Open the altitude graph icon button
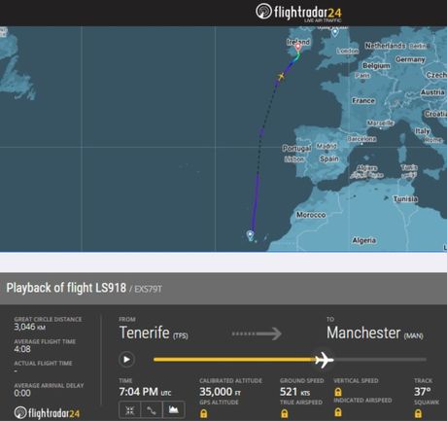The height and width of the screenshot is (421, 447). click(174, 410)
